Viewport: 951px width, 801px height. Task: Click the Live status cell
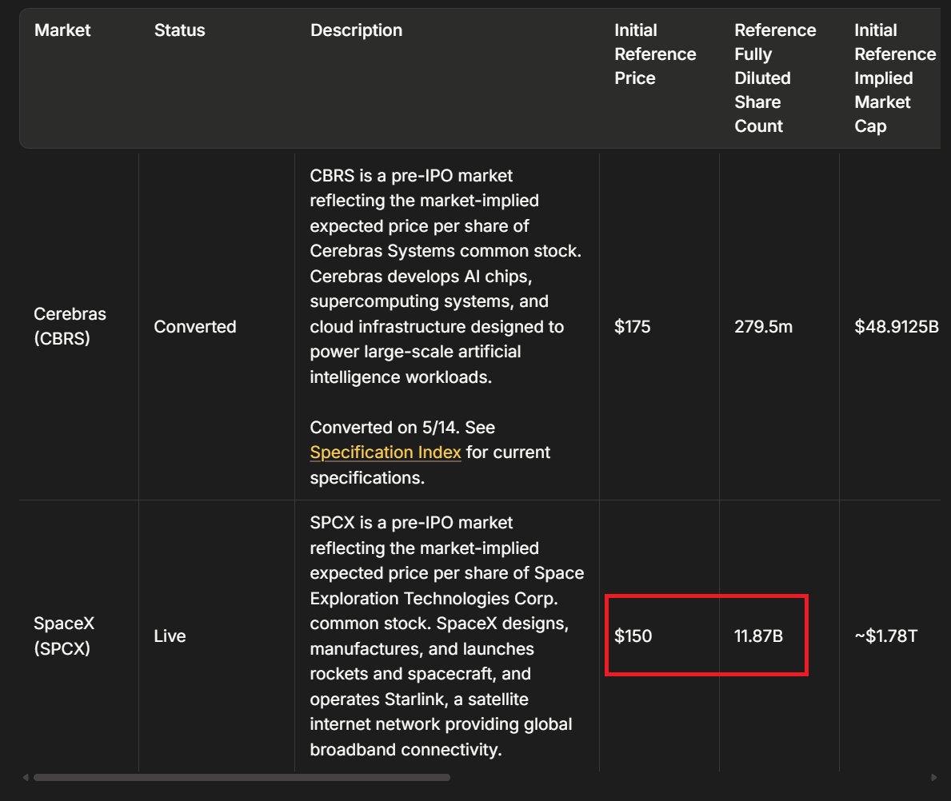170,636
